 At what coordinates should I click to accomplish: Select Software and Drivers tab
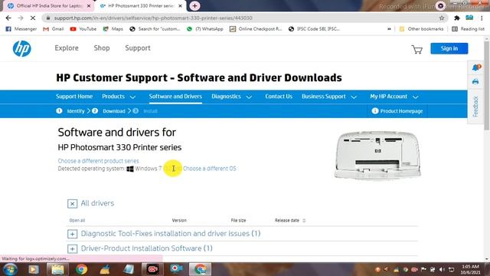[x=175, y=97]
